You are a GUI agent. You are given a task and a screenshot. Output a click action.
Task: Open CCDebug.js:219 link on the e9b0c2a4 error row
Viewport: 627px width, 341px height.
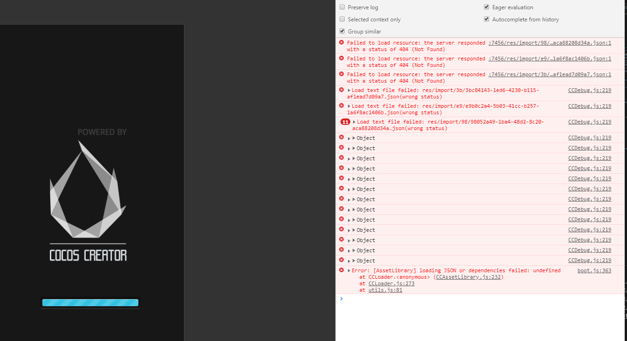590,106
